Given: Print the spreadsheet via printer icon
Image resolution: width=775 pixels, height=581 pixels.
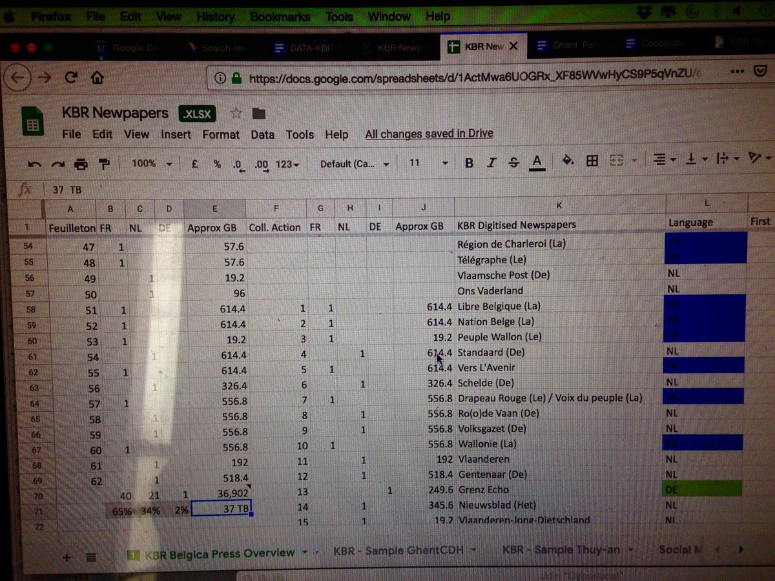Looking at the screenshot, I should tap(81, 165).
